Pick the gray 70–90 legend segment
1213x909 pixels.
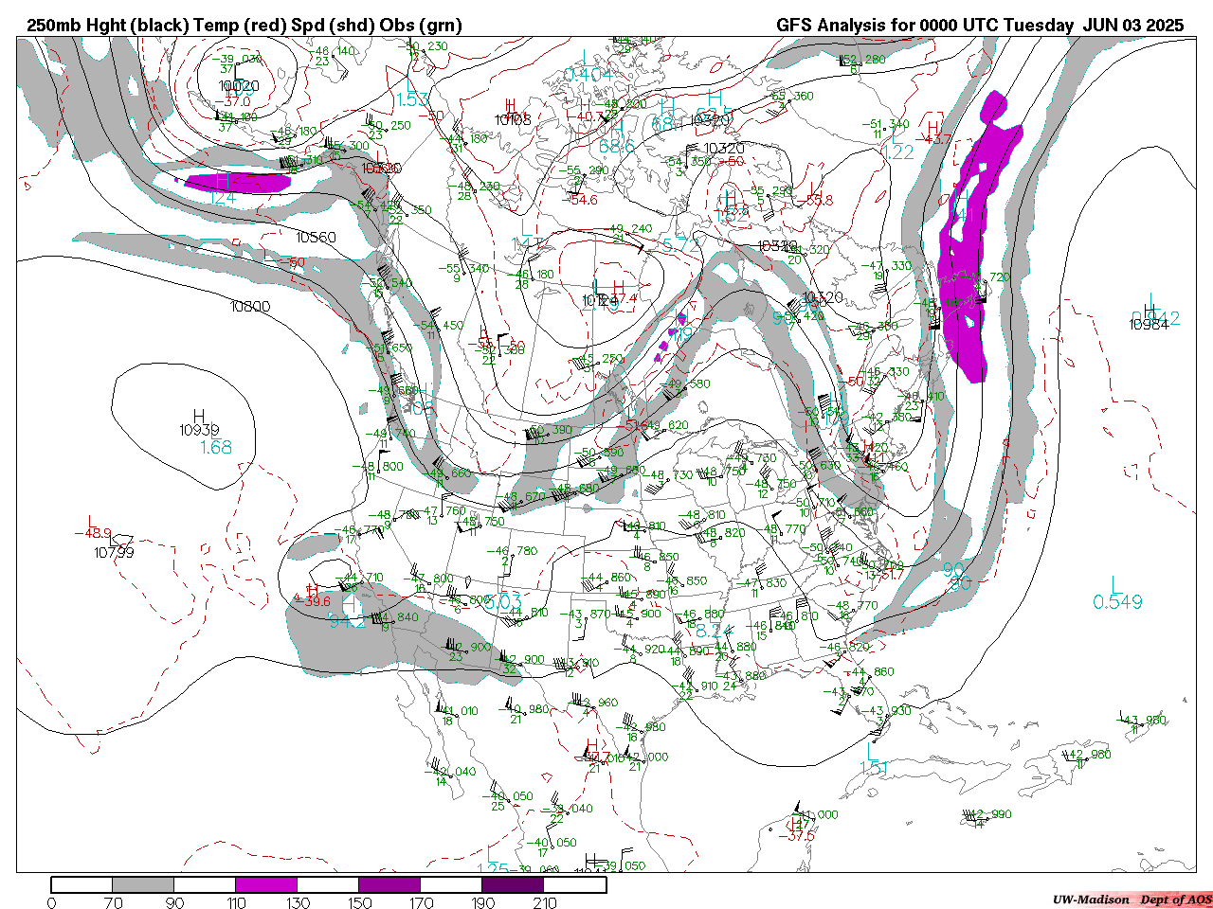click(x=143, y=885)
